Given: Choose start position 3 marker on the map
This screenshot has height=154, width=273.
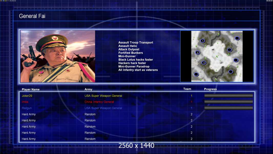Looking at the screenshot, I should click(204, 63).
